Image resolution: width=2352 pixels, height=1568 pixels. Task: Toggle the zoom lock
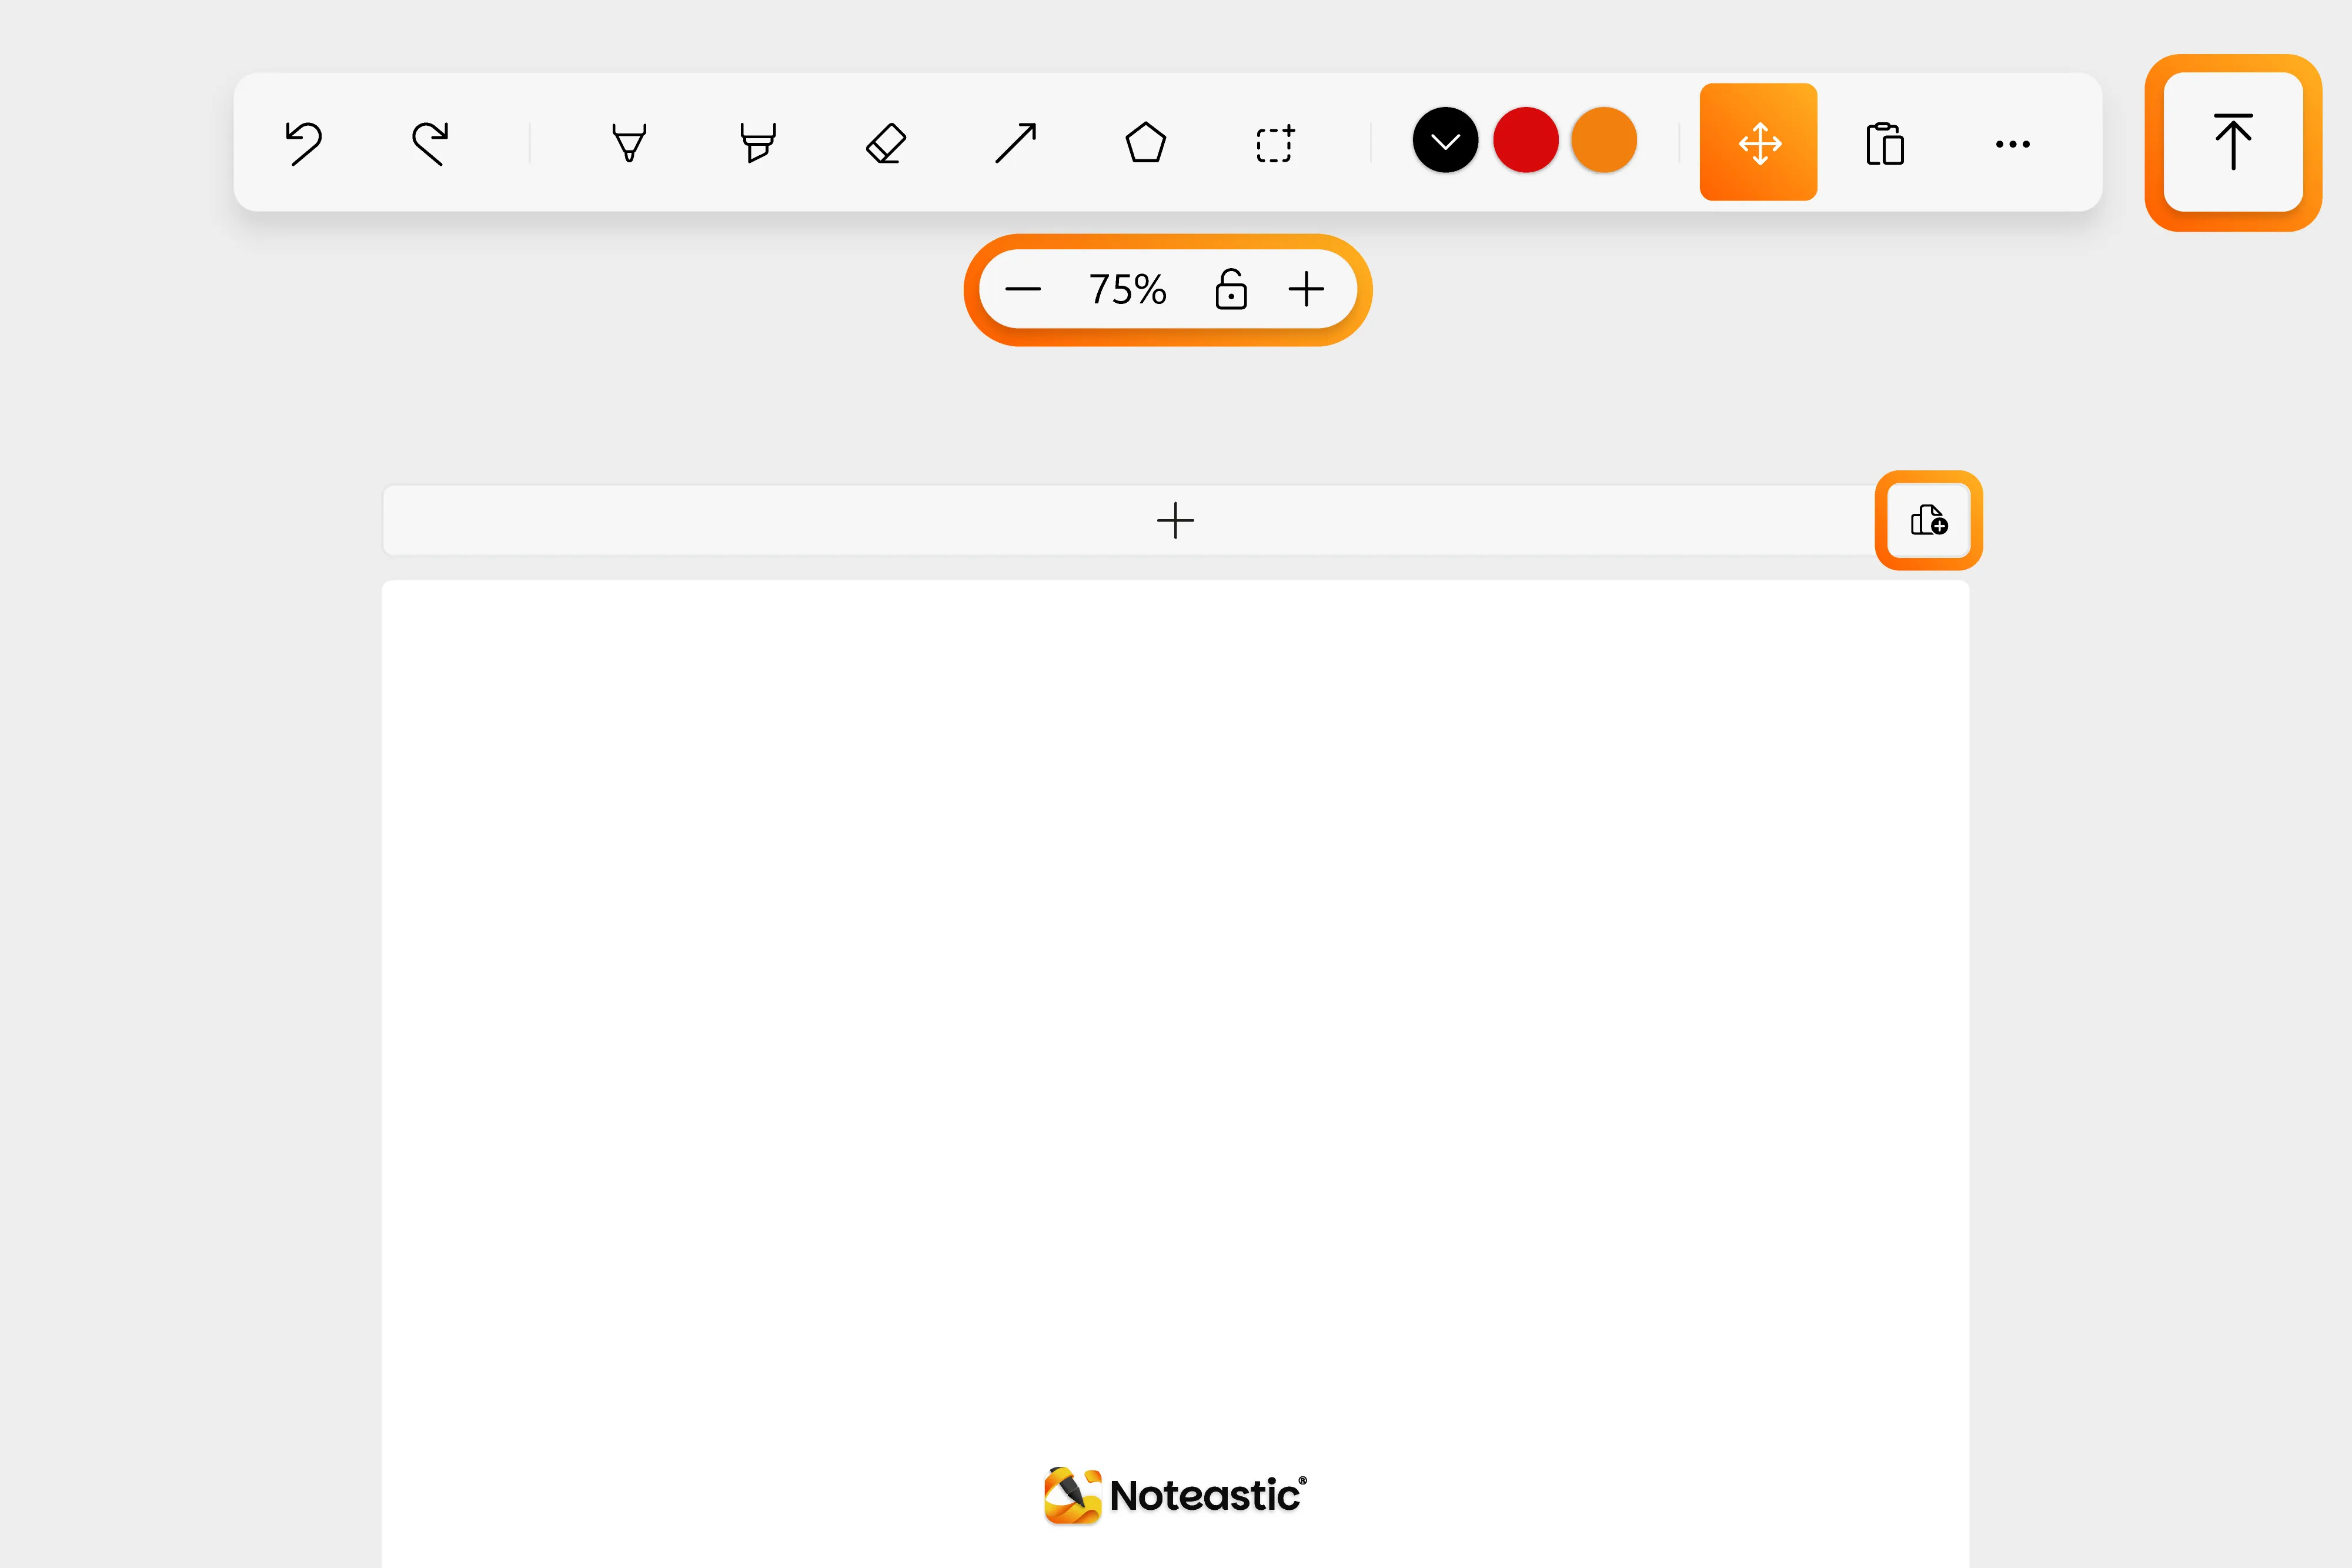(1232, 289)
